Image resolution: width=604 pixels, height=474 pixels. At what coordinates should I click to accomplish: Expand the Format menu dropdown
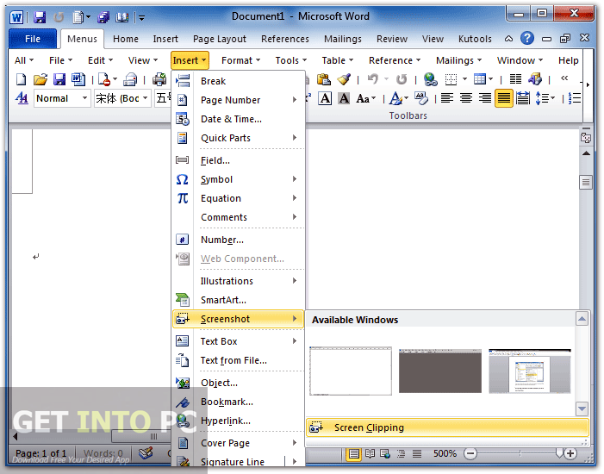click(x=240, y=60)
